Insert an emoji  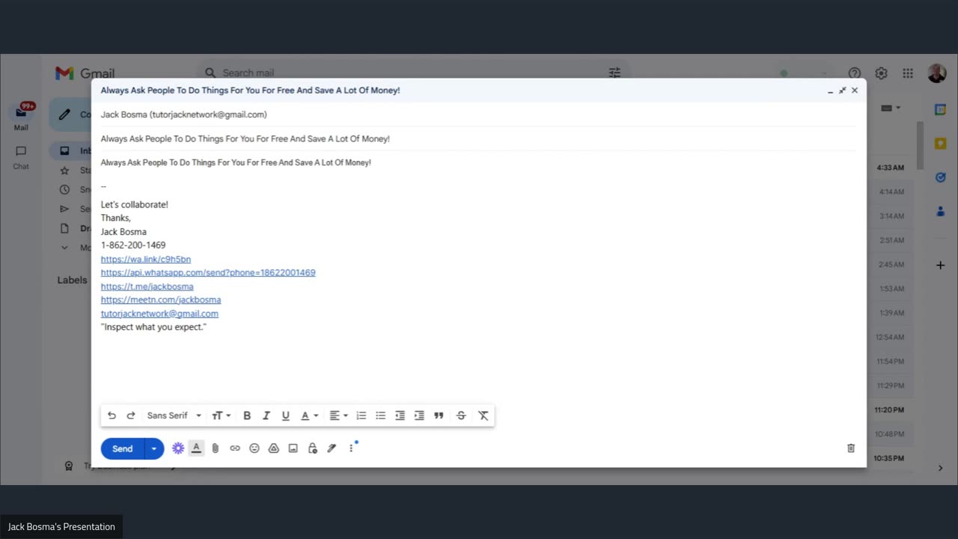click(254, 448)
